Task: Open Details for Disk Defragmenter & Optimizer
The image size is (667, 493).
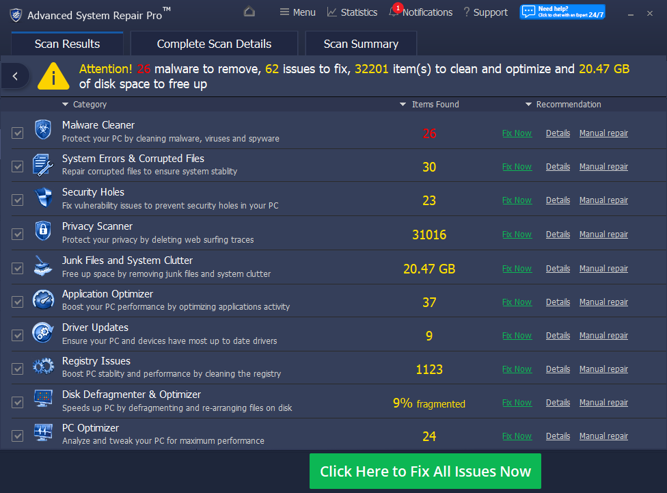Action: click(558, 402)
